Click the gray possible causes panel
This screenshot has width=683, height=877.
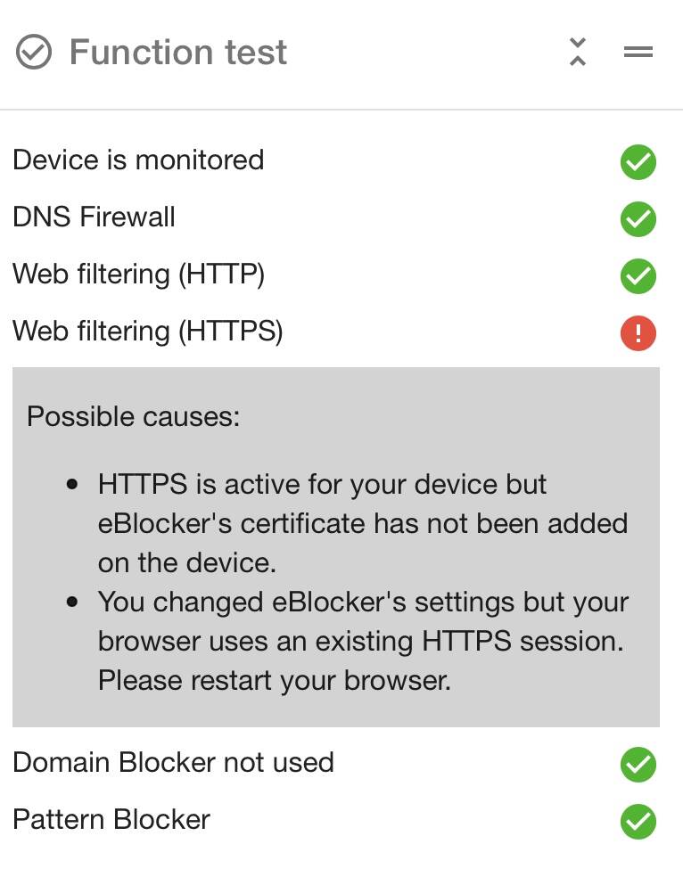336,547
